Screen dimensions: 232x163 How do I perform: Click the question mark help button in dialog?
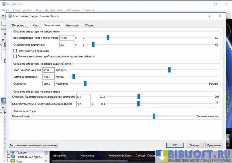pyautogui.click(x=209, y=16)
